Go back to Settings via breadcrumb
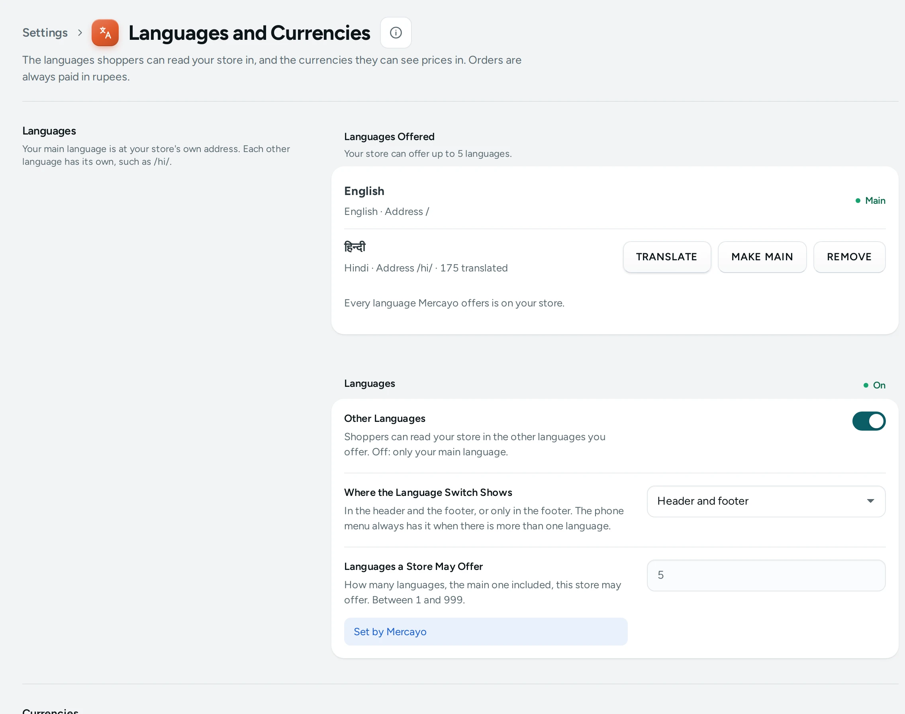The height and width of the screenshot is (714, 905). pyautogui.click(x=45, y=33)
